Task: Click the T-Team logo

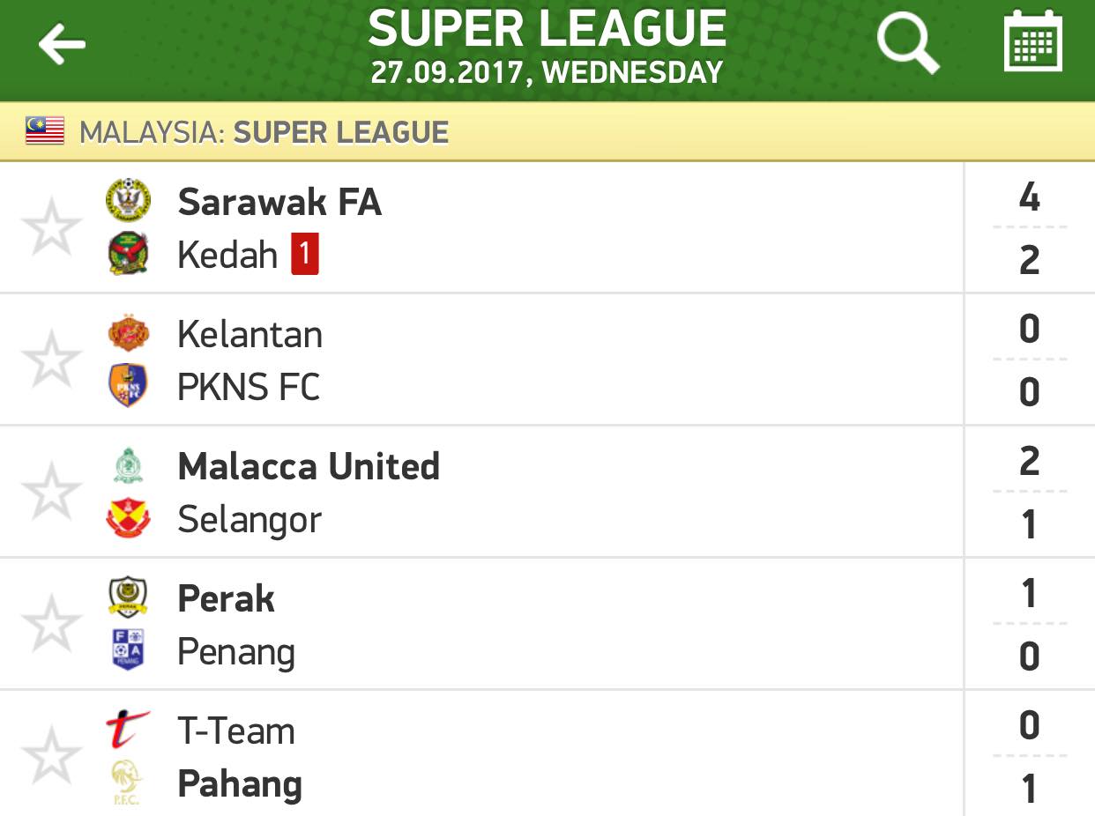Action: (128, 730)
